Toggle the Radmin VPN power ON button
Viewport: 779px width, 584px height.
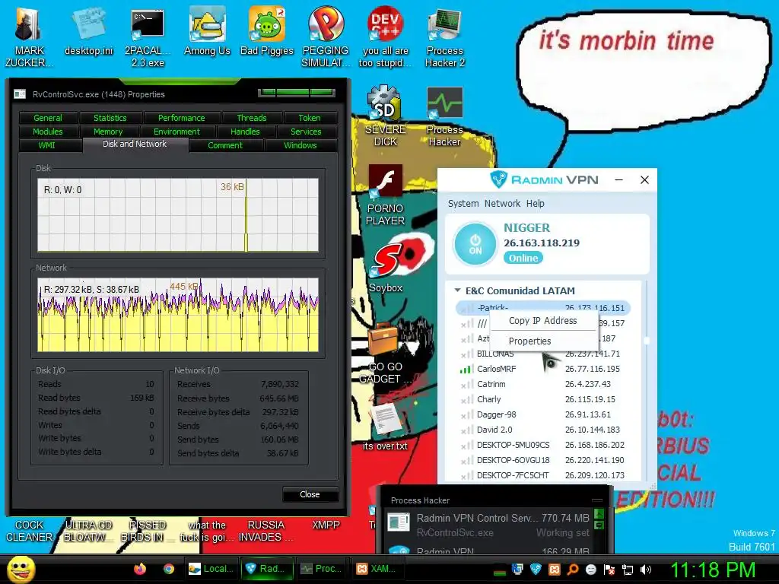click(475, 244)
